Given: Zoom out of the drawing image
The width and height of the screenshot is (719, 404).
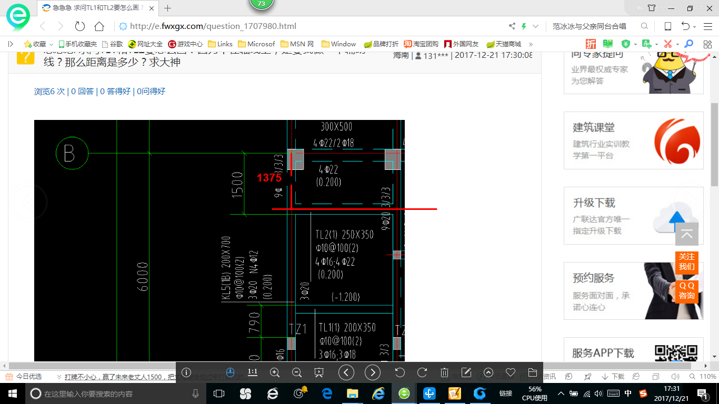Looking at the screenshot, I should tap(297, 372).
